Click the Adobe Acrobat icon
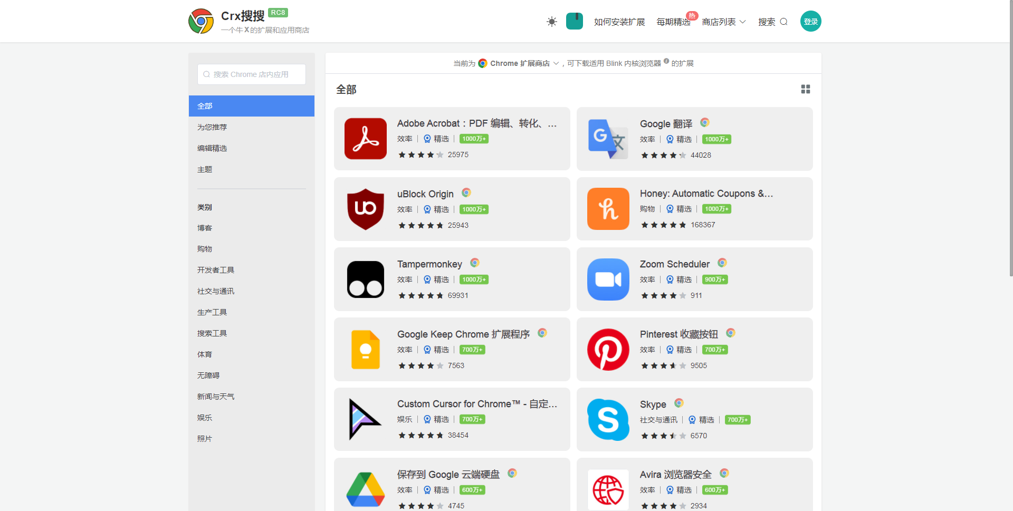This screenshot has width=1013, height=511. [x=366, y=139]
